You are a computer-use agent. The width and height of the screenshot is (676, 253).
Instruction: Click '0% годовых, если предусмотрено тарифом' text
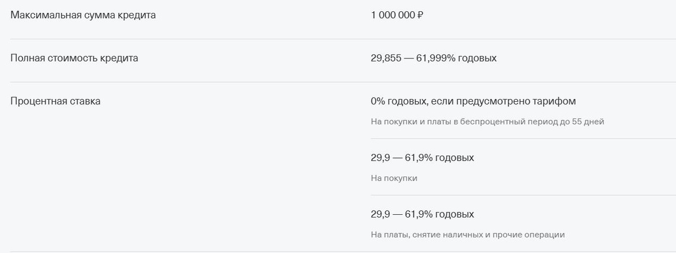(473, 101)
